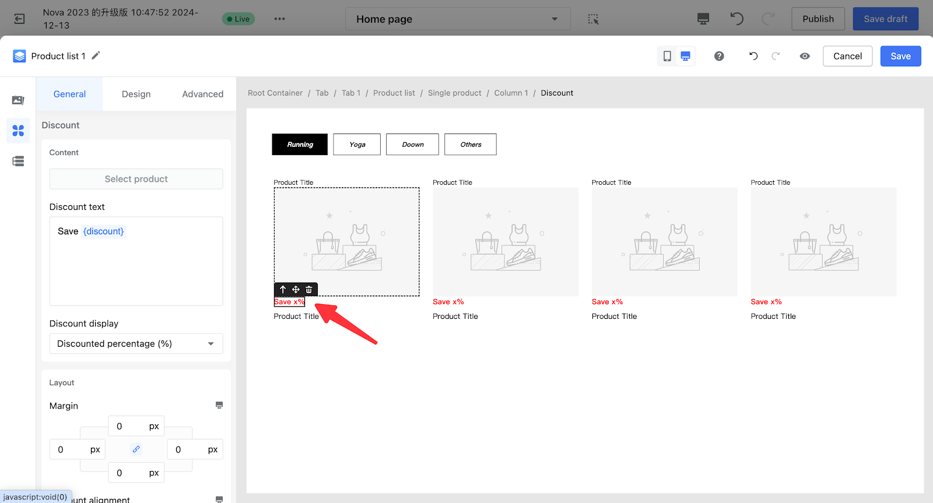
Task: Expand the Discount display dropdown
Action: (x=136, y=344)
